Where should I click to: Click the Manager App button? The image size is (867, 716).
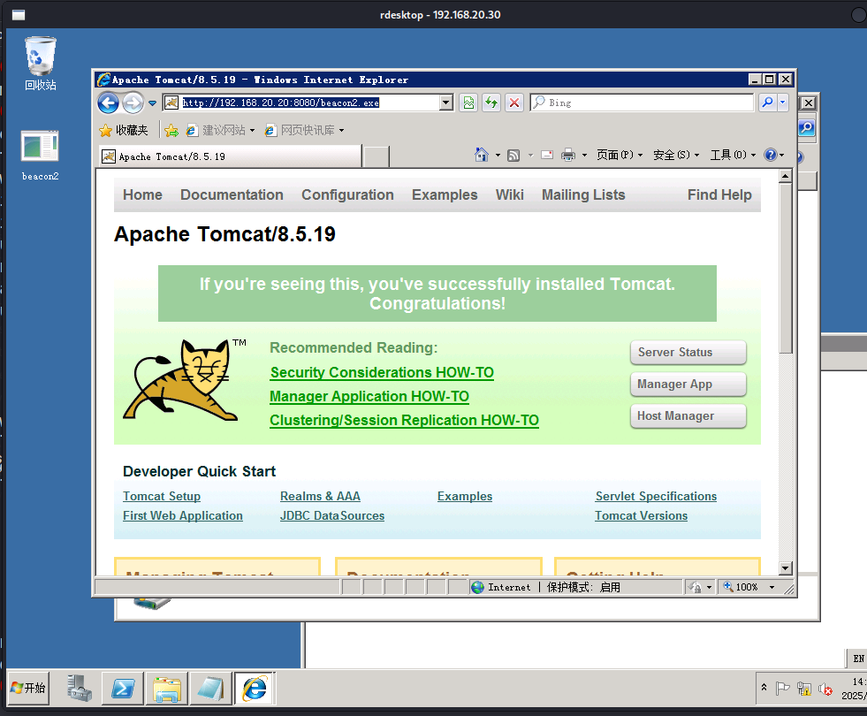point(688,385)
